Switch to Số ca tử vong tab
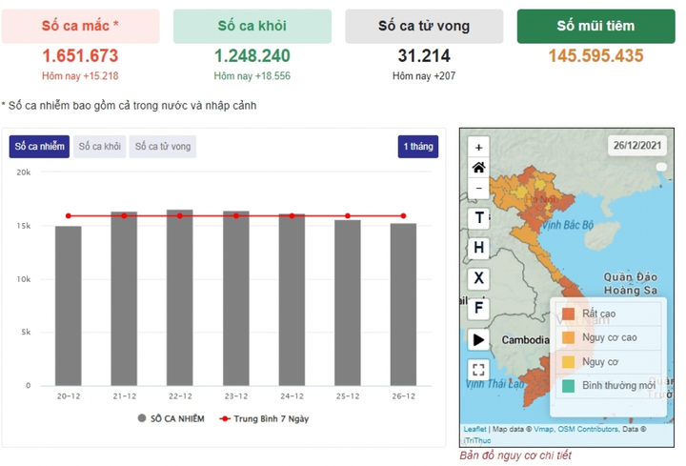This screenshot has height=466, width=686. tap(163, 147)
